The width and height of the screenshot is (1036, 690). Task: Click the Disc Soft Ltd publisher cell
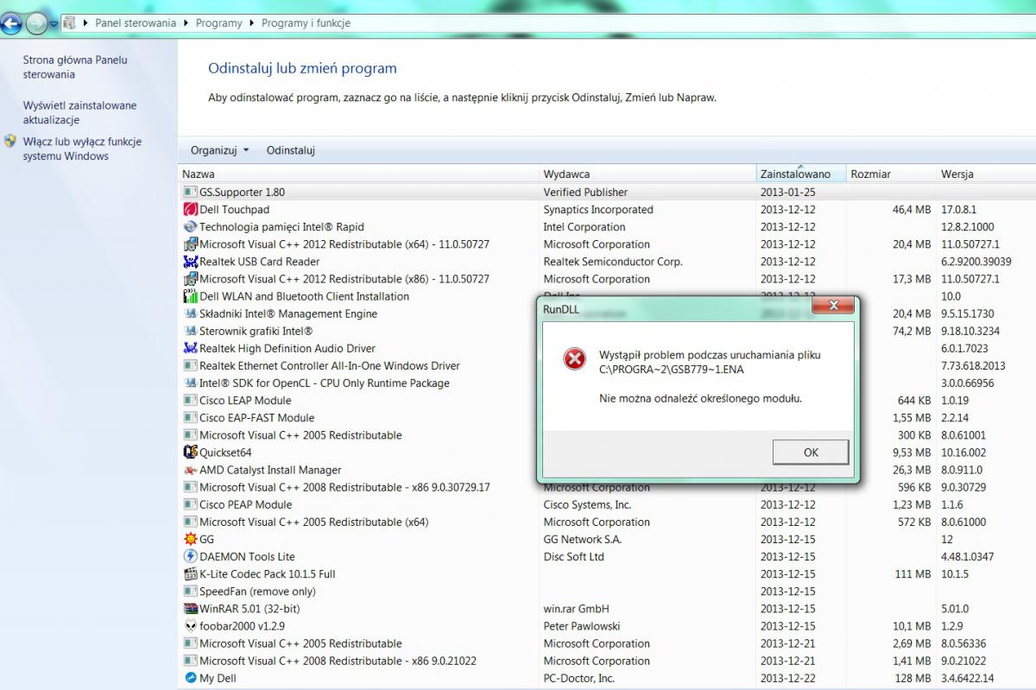coord(573,556)
